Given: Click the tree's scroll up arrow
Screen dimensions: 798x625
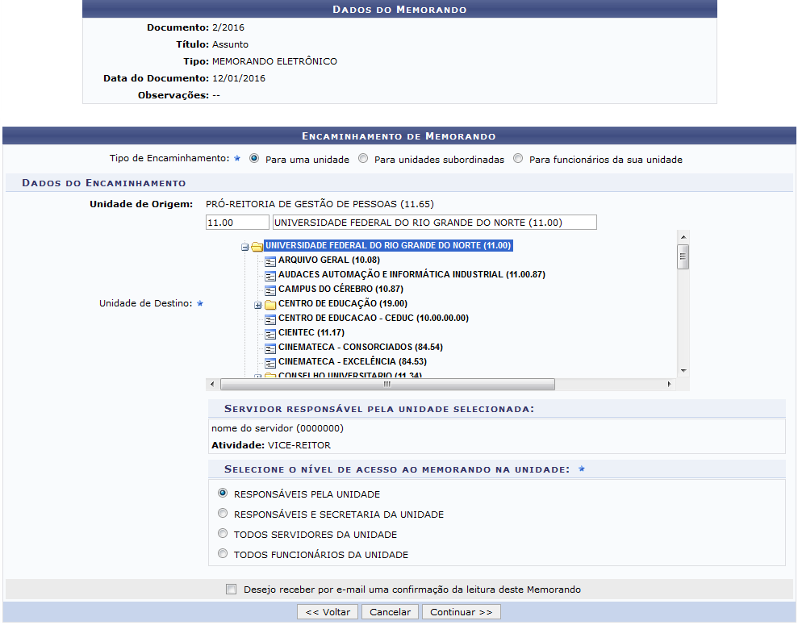Looking at the screenshot, I should tap(683, 237).
